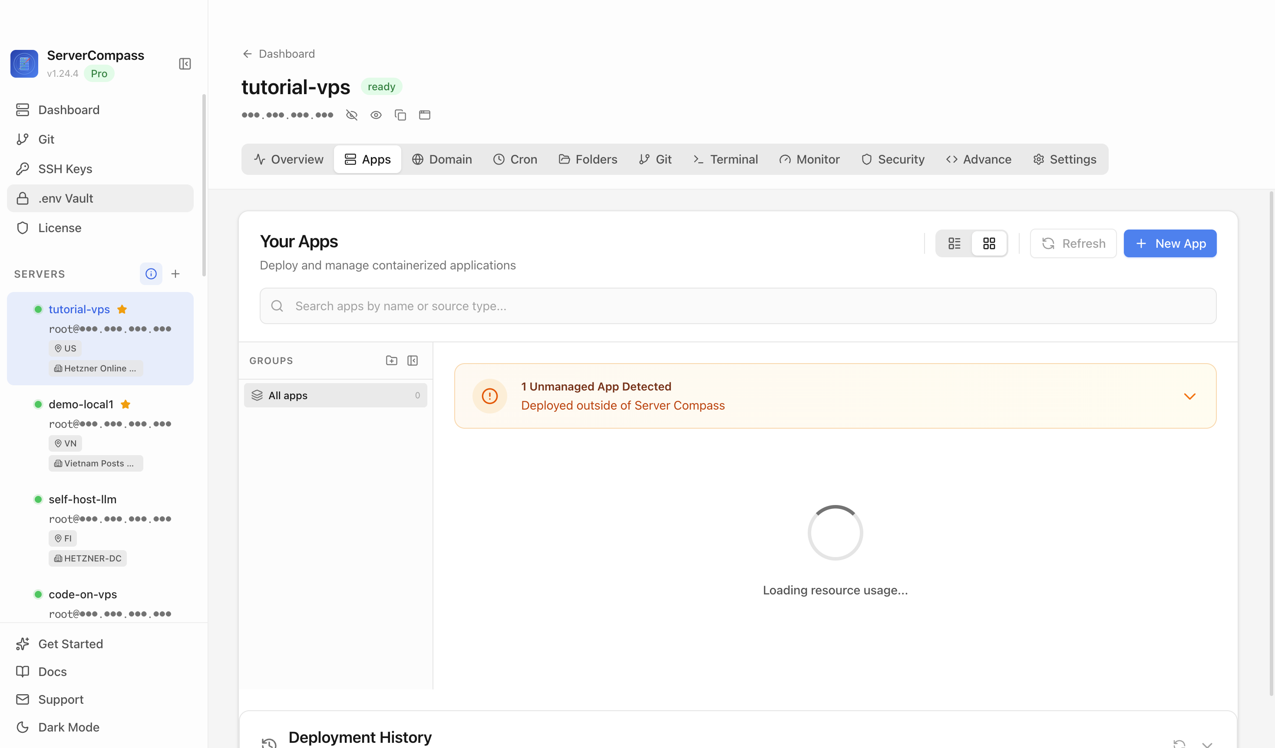This screenshot has height=748, width=1275.
Task: Switch to Cron tab
Action: (515, 159)
